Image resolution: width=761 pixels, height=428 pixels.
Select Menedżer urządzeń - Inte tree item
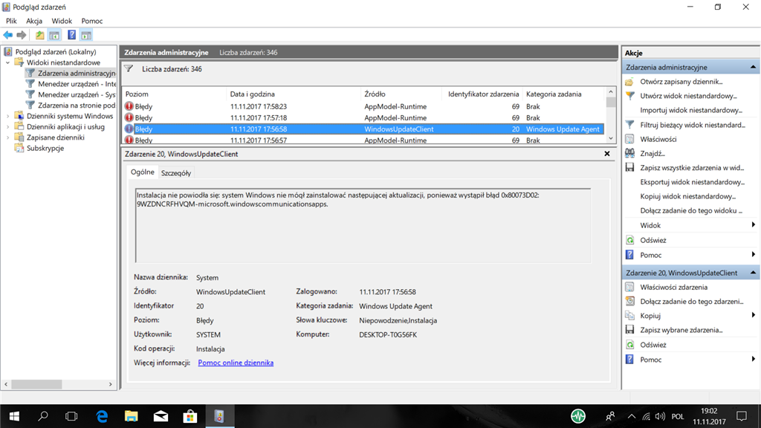77,84
